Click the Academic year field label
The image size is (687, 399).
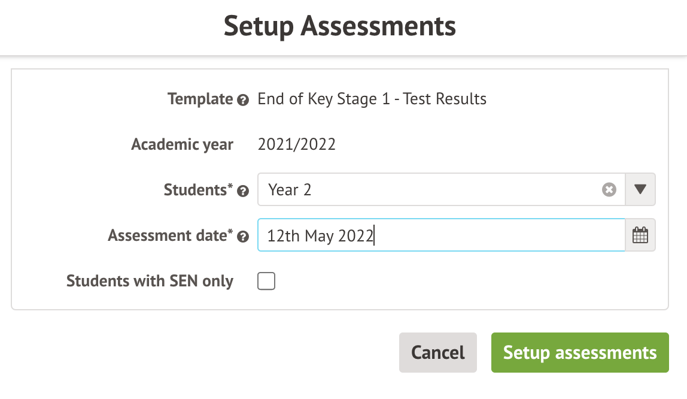click(x=183, y=144)
